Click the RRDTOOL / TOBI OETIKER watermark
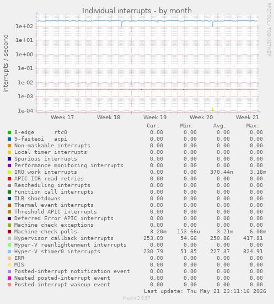The width and height of the screenshot is (274, 304). [269, 30]
